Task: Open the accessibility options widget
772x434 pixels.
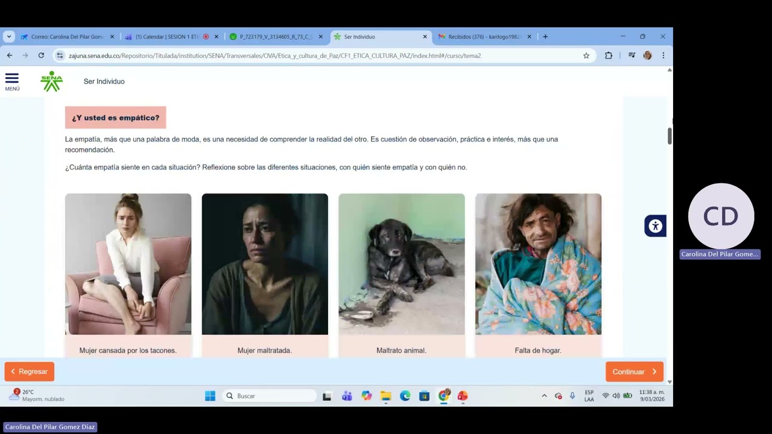Action: click(x=655, y=226)
